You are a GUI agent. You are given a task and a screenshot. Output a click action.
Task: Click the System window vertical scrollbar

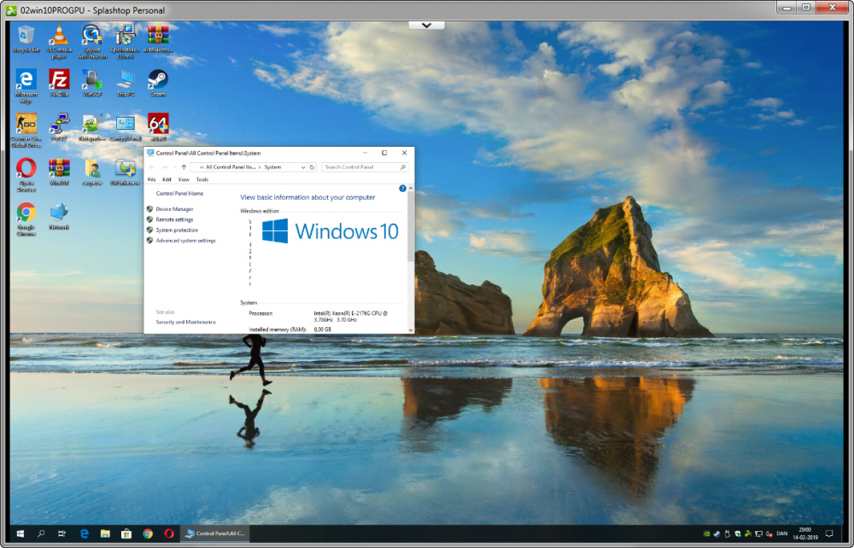[x=411, y=227]
